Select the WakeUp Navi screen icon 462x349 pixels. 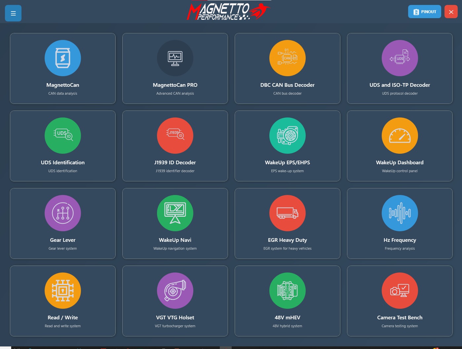tap(175, 213)
